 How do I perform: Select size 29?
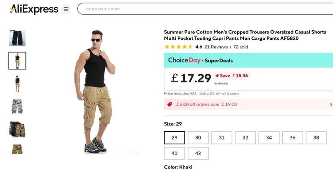coord(174,138)
